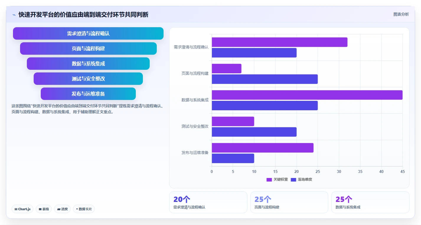Click the 表格 tag chip

pos(44,209)
